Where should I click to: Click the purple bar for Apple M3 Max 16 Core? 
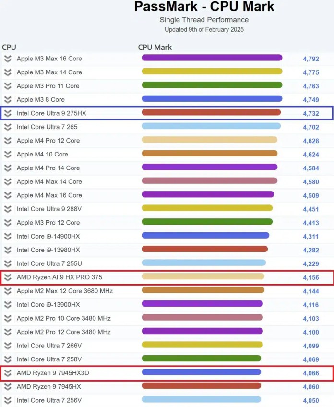212,58
